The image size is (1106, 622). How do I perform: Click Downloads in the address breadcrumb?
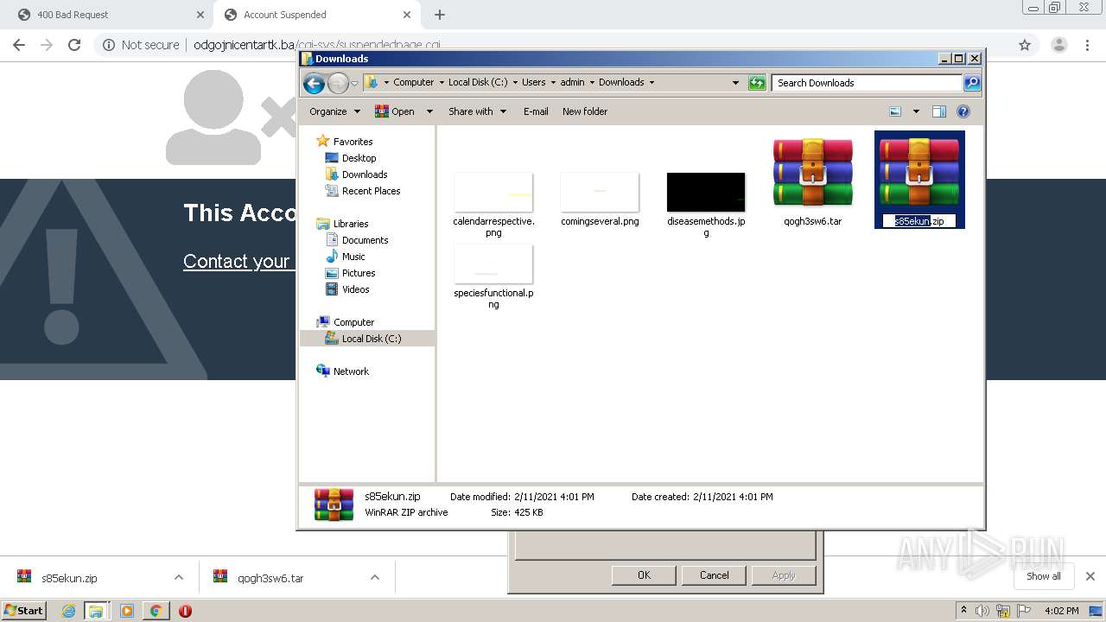pos(621,83)
